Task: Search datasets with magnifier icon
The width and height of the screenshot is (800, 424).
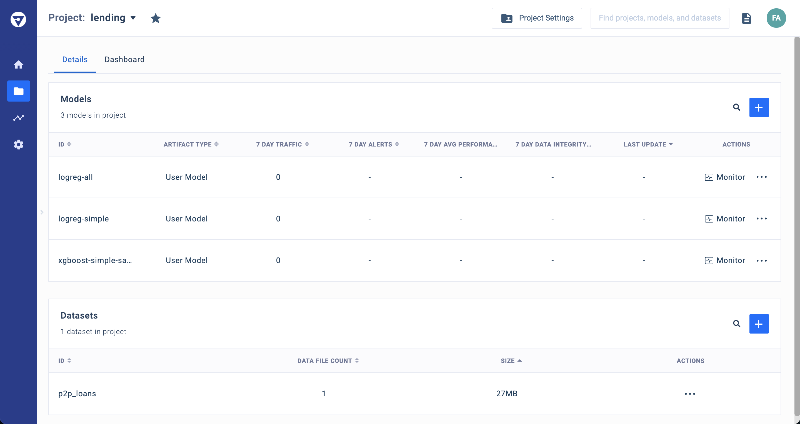Action: pyautogui.click(x=737, y=324)
